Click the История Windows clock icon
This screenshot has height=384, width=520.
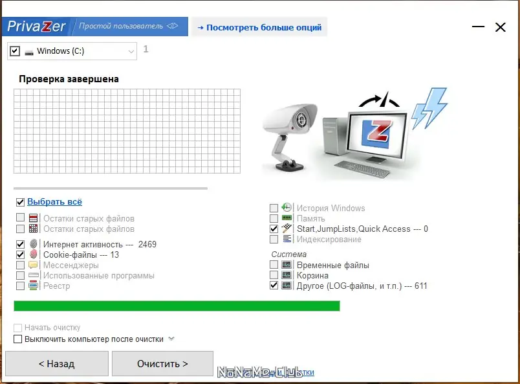(x=287, y=208)
